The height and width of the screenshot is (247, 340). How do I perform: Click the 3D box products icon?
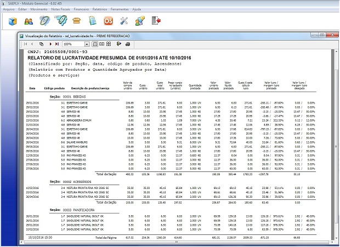pyautogui.click(x=12, y=21)
